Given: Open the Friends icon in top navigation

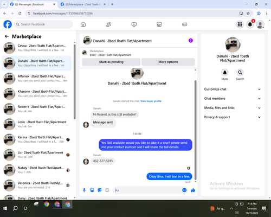Looking at the screenshot, I should (x=108, y=24).
